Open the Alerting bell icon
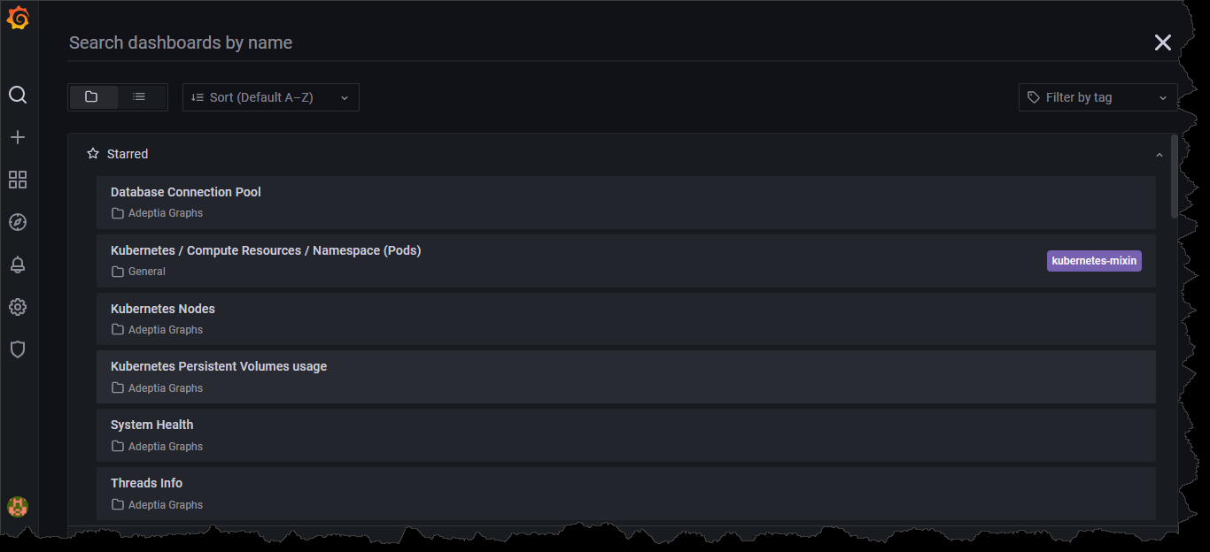Viewport: 1210px width, 552px height. (x=18, y=264)
